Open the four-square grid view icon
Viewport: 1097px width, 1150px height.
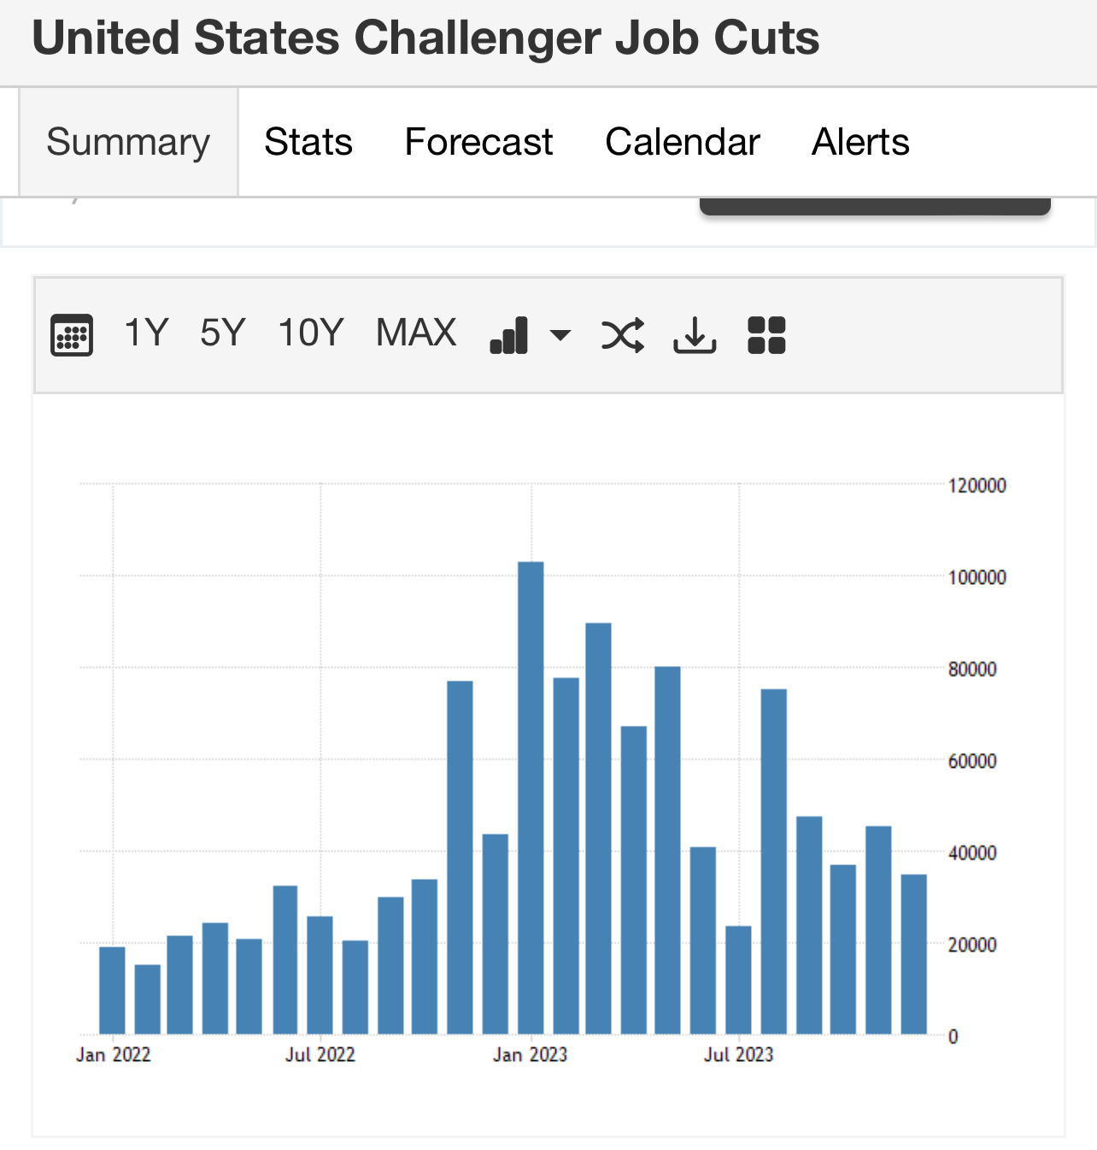pyautogui.click(x=766, y=334)
